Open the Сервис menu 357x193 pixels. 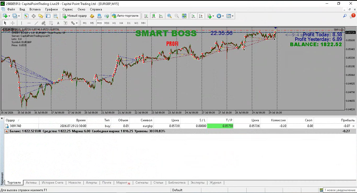tap(68, 9)
